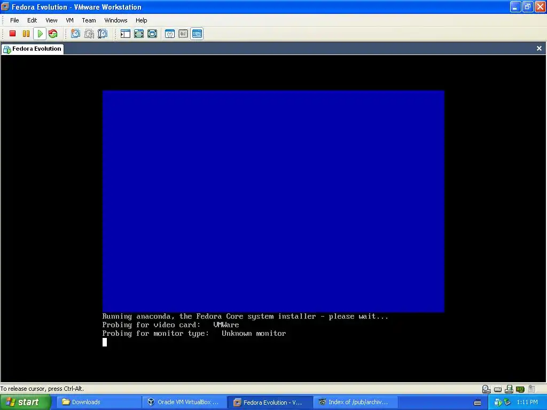Viewport: 547px width, 410px height.
Task: Click the VMware tray icon
Action: (x=498, y=403)
